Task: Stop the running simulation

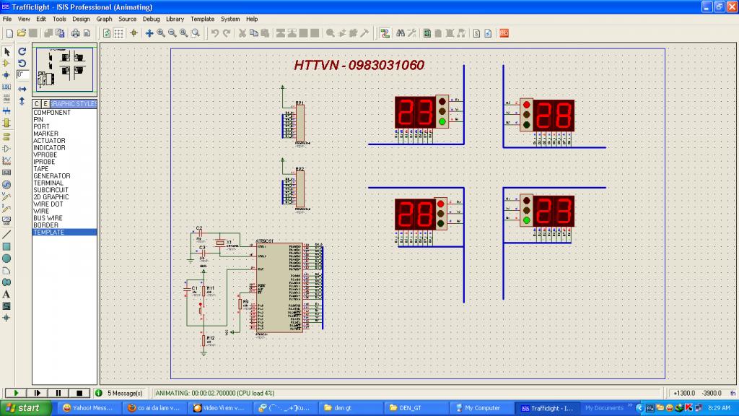Action: (79, 393)
